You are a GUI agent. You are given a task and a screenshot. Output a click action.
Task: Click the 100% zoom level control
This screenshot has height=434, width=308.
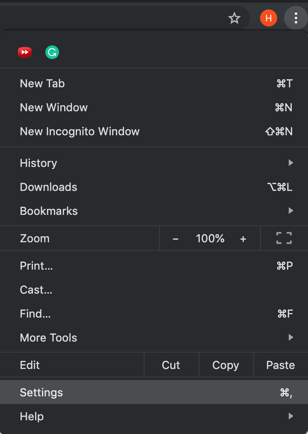210,238
